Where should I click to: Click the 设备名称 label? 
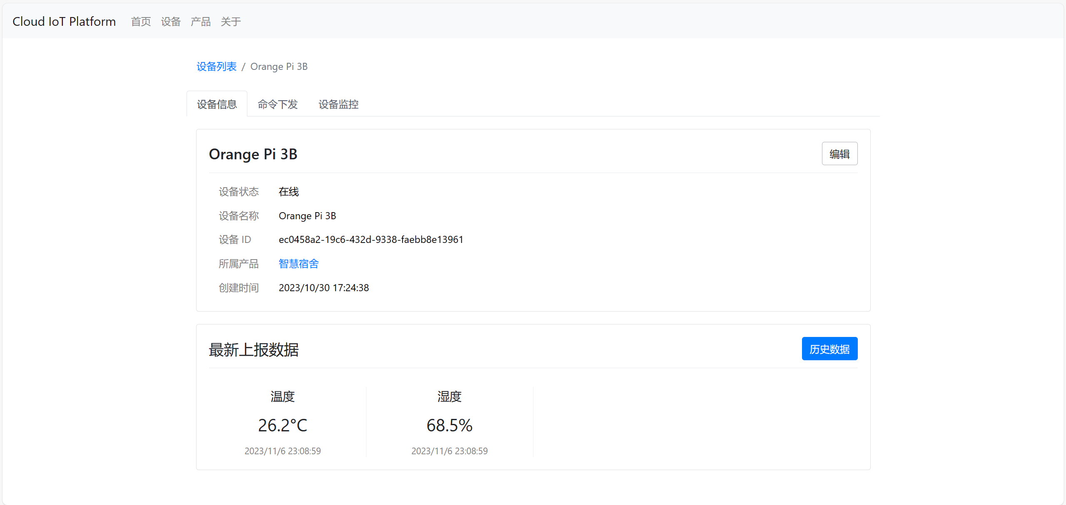[239, 216]
